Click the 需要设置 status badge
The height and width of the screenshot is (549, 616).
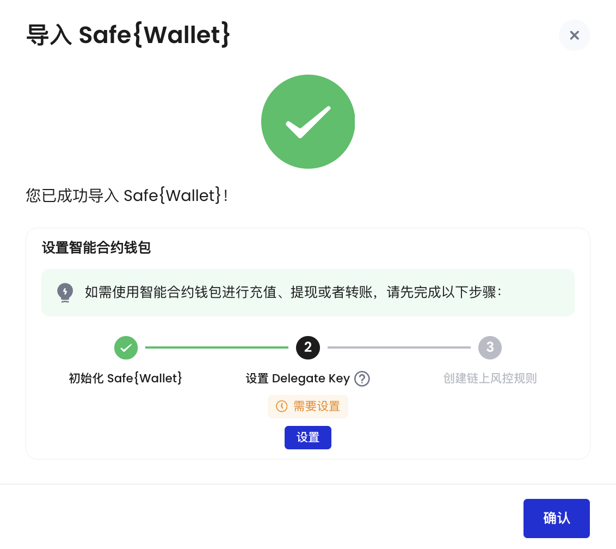click(x=308, y=406)
